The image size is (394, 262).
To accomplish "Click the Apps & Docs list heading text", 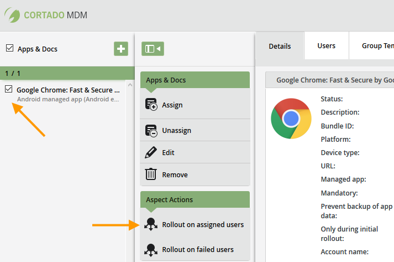I will 38,49.
